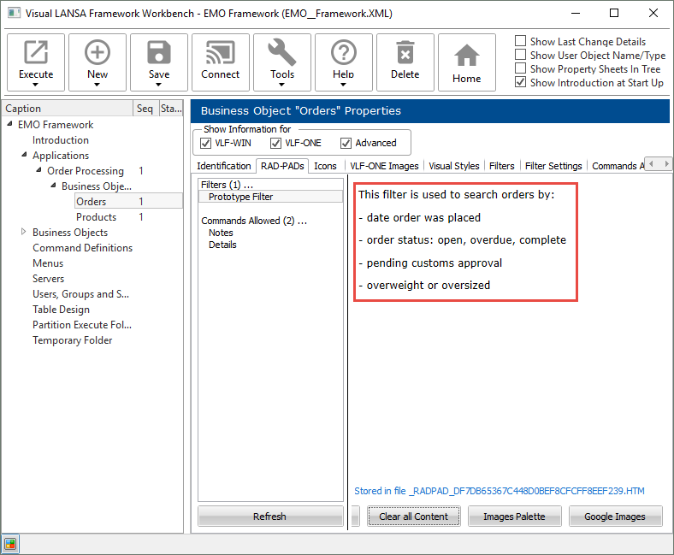
Task: Open the Stored in file RADPAD link
Action: click(x=499, y=491)
